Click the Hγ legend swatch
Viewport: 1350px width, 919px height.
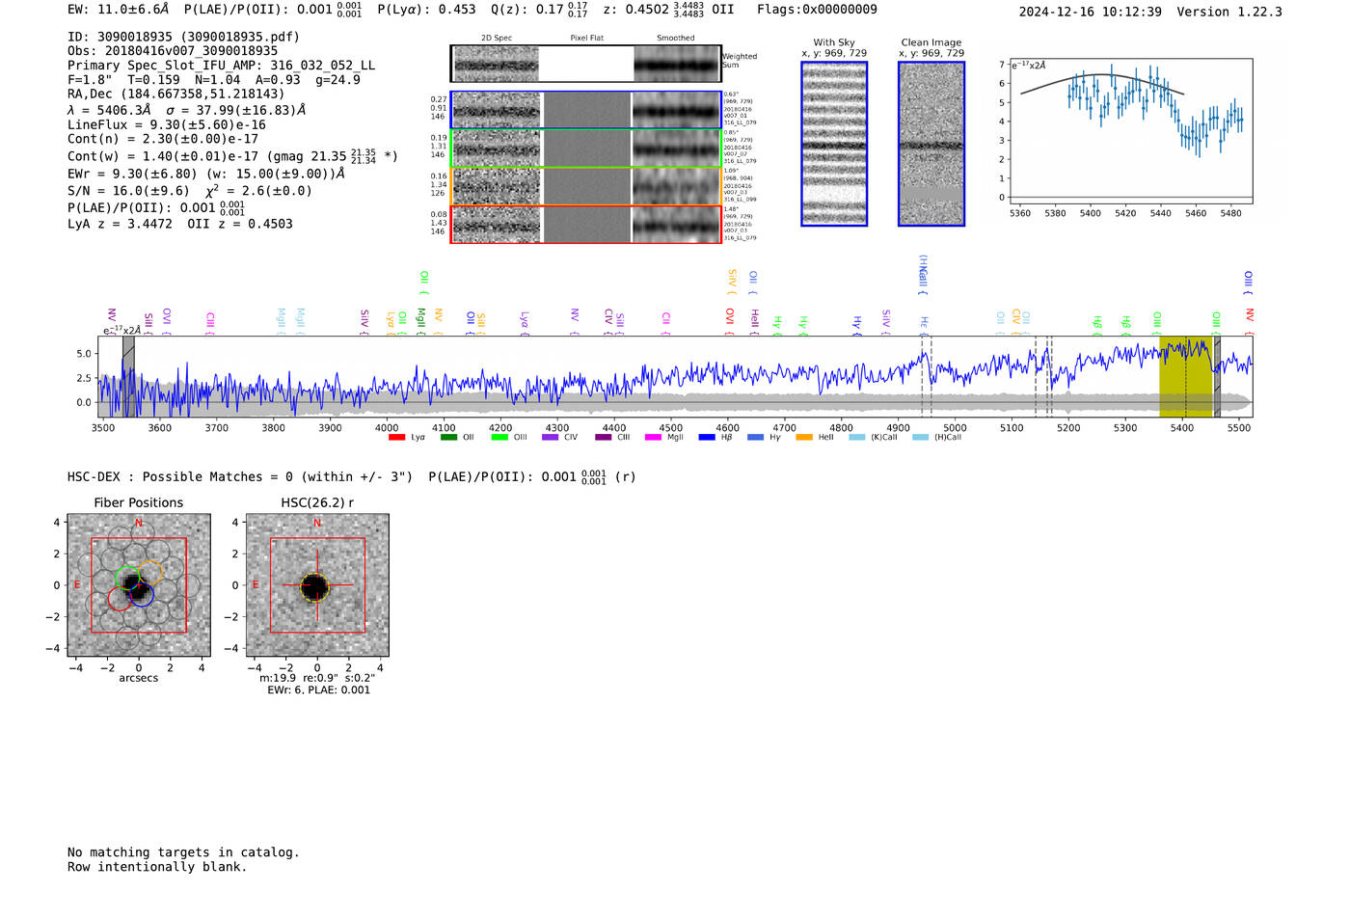755,438
